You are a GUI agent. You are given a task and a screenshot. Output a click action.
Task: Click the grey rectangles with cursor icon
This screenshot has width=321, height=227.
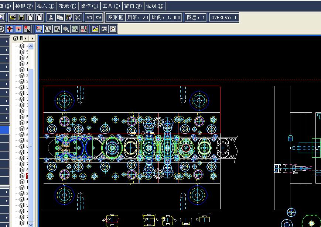pos(84,29)
